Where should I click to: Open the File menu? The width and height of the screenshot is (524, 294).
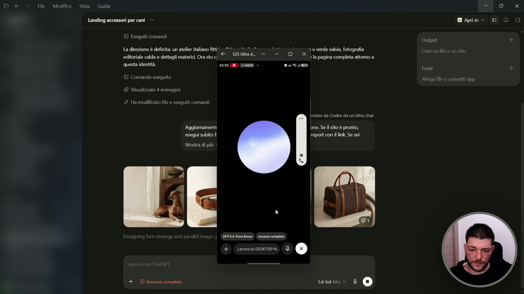click(41, 6)
